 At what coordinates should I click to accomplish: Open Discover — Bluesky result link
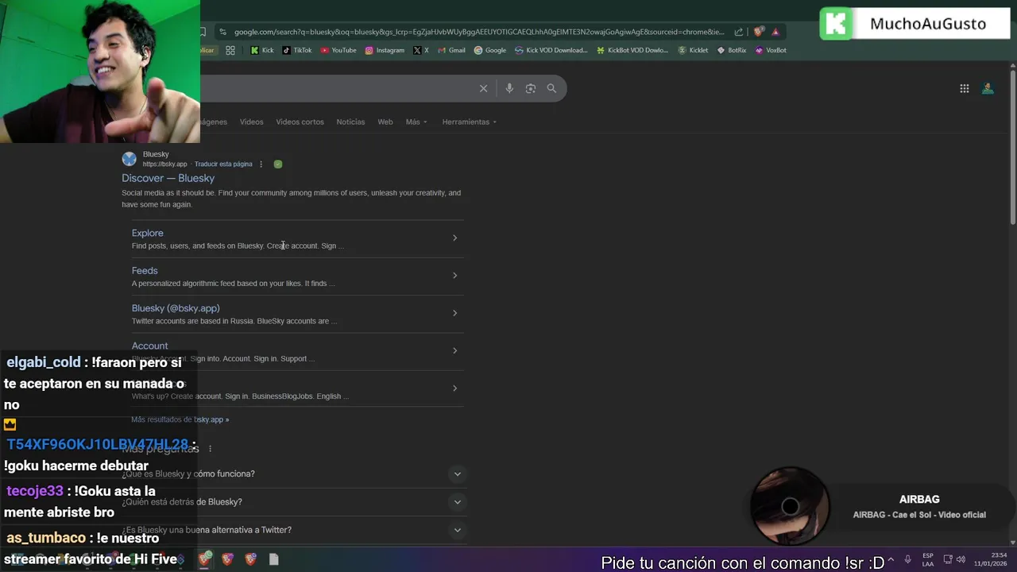point(168,178)
